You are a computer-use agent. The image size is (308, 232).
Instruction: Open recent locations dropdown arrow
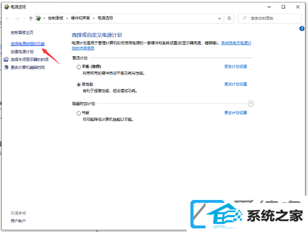click(x=24, y=19)
